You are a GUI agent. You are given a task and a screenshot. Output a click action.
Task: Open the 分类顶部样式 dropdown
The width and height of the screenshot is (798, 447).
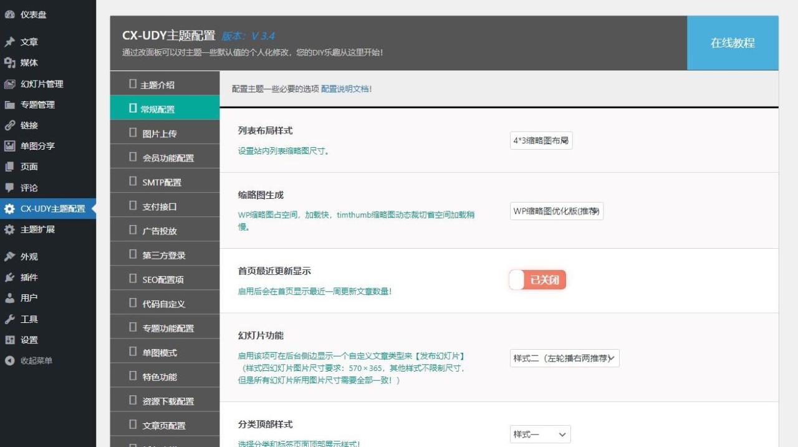click(x=540, y=435)
